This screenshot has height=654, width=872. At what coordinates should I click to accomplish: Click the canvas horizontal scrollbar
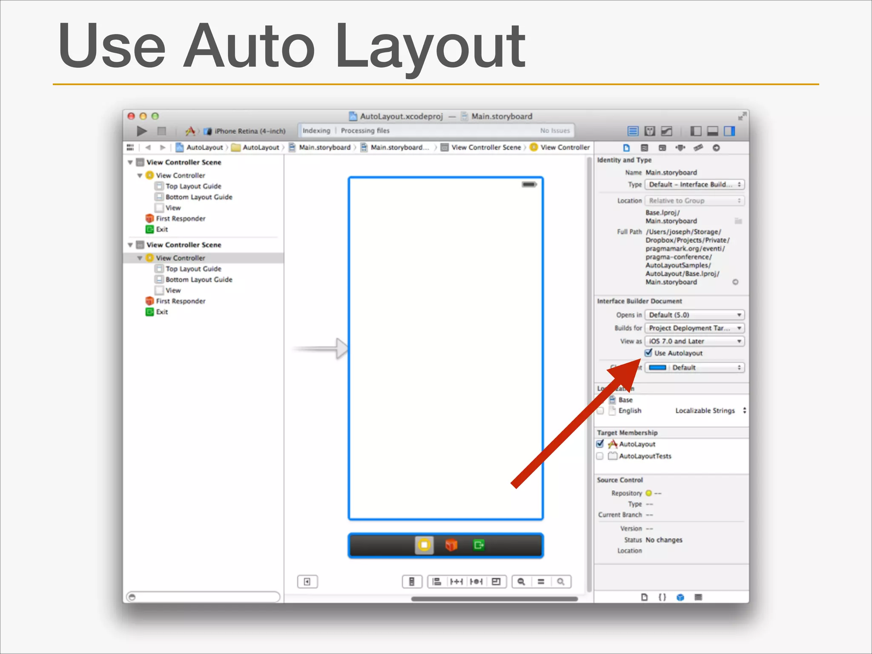click(494, 599)
